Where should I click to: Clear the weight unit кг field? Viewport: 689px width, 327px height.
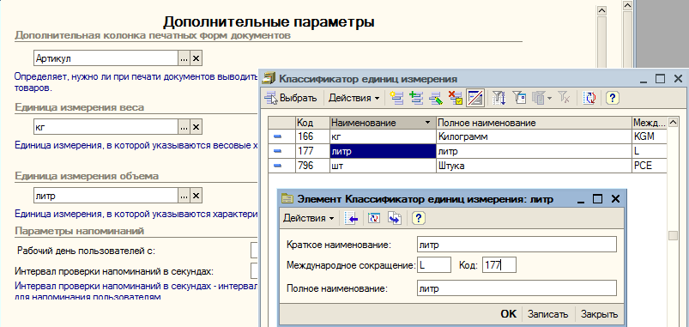coord(196,127)
